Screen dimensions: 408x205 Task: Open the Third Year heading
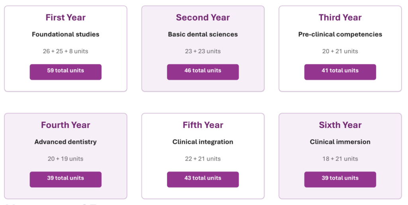340,17
